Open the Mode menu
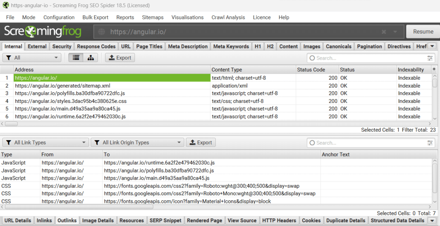The image size is (440, 226). 29,17
